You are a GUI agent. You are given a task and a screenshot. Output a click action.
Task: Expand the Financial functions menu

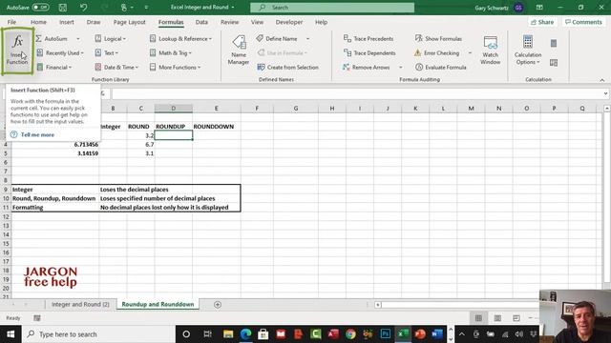click(54, 68)
